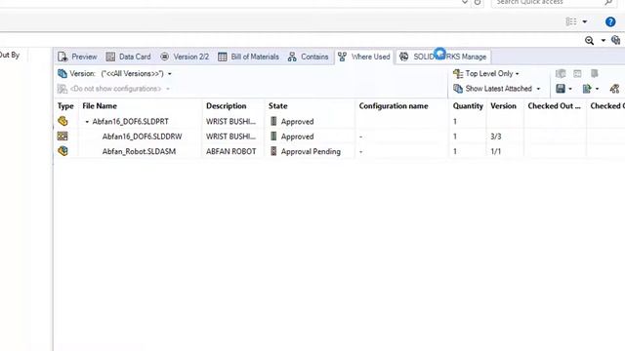The image size is (625, 351).
Task: Open the export icon dropdown arrow
Action: point(597,89)
